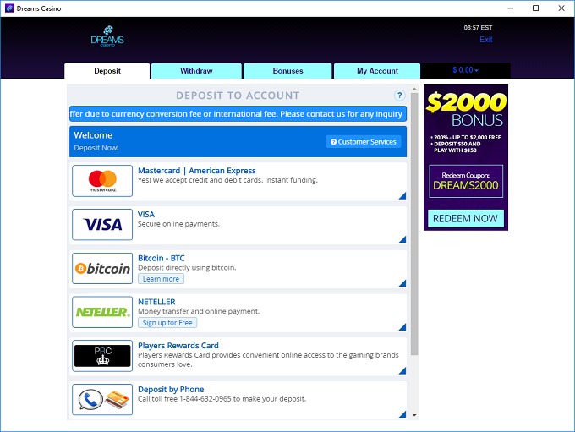This screenshot has height=432, width=575.
Task: Expand the Deposit by Phone corner arrow
Action: coord(402,414)
